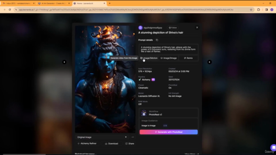Image resolution: width=276 pixels, height=155 pixels.
Task: Click Generate with PhotoReal button
Action: click(169, 132)
